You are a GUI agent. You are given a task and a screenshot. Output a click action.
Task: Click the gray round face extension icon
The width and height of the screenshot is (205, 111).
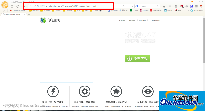[187, 6]
